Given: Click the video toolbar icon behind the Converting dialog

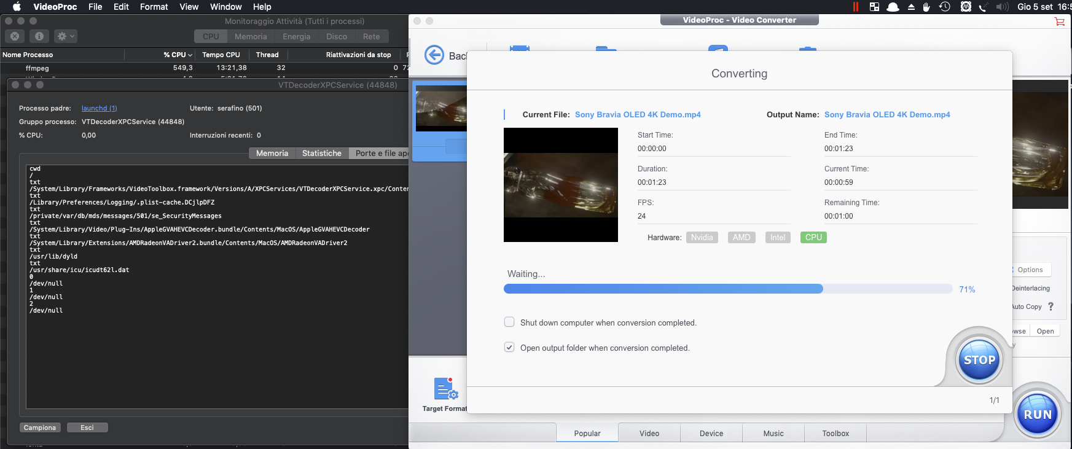Looking at the screenshot, I should (x=520, y=47).
